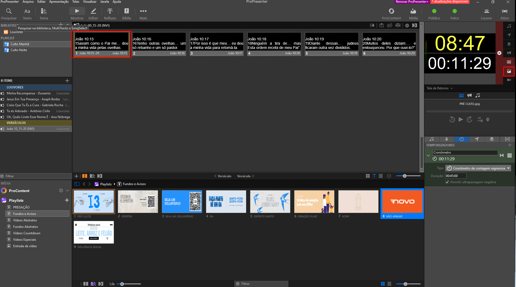Viewport: 516px width, 287px height.
Task: Open the Tipo countdown timer dropdown
Action: point(478,168)
